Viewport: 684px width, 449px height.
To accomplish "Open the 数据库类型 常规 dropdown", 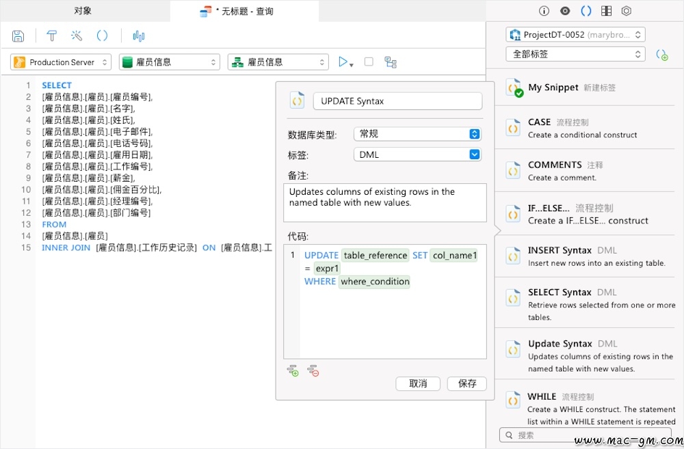I will point(417,134).
